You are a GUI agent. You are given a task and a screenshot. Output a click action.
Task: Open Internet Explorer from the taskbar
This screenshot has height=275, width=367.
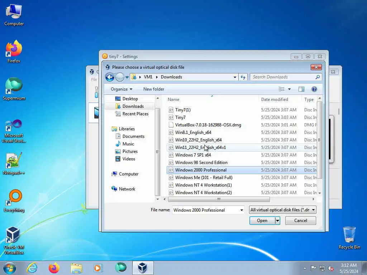[32, 268]
